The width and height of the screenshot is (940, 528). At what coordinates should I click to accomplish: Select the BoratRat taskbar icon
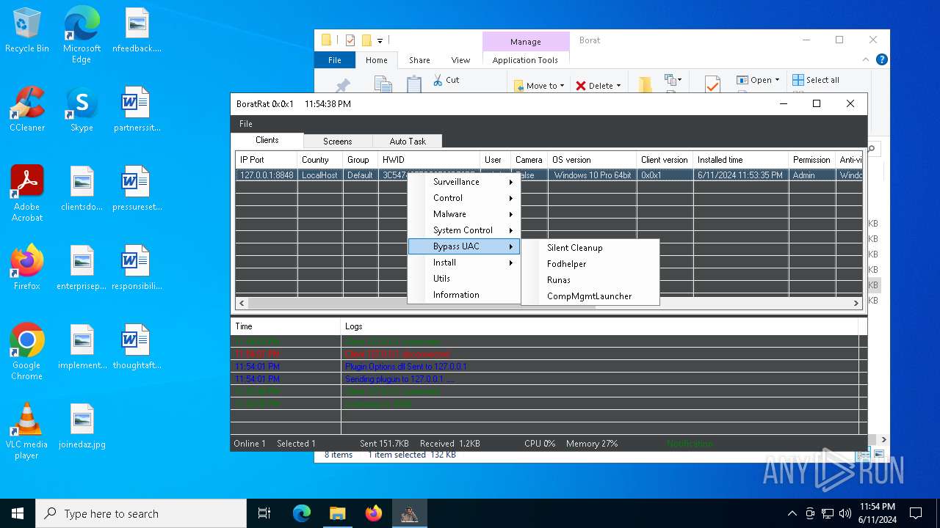tap(409, 513)
